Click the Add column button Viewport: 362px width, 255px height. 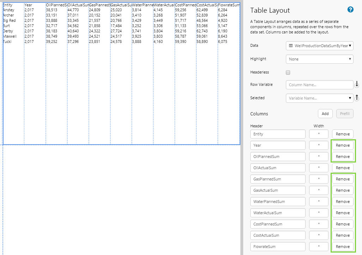325,114
